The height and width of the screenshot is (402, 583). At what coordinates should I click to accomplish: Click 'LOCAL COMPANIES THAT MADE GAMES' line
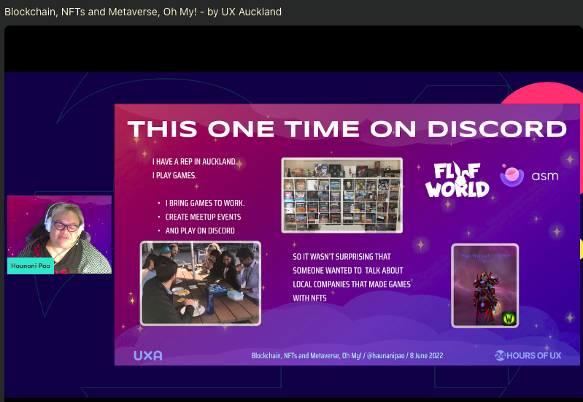(352, 284)
